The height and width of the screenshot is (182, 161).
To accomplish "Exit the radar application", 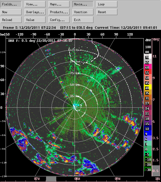I will tap(83, 20).
